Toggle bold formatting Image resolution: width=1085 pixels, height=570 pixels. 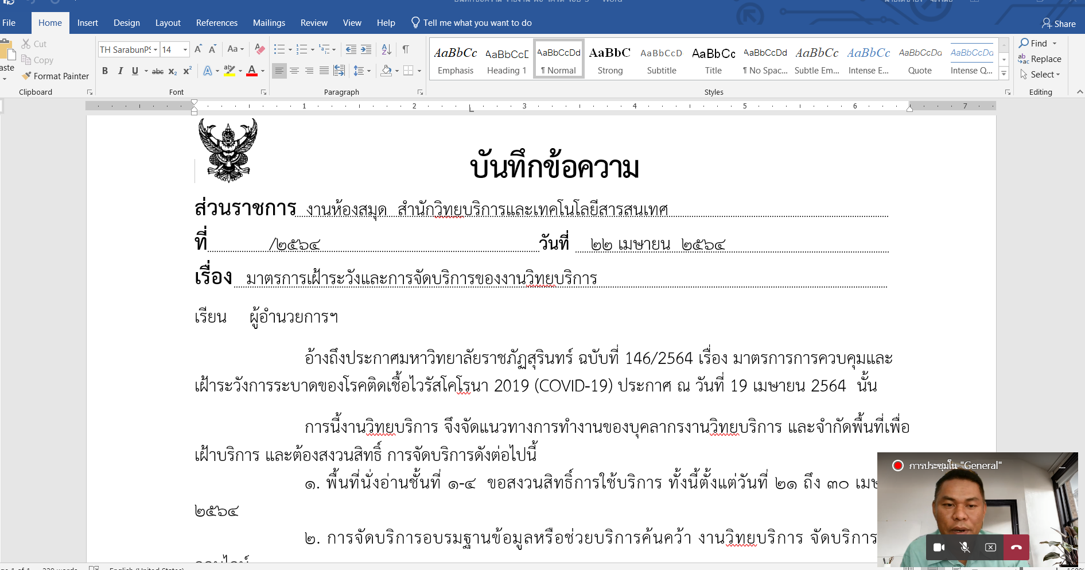tap(105, 71)
